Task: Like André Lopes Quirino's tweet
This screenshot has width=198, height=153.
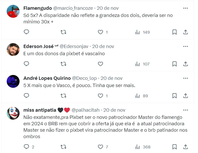Action: pyautogui.click(x=101, y=96)
